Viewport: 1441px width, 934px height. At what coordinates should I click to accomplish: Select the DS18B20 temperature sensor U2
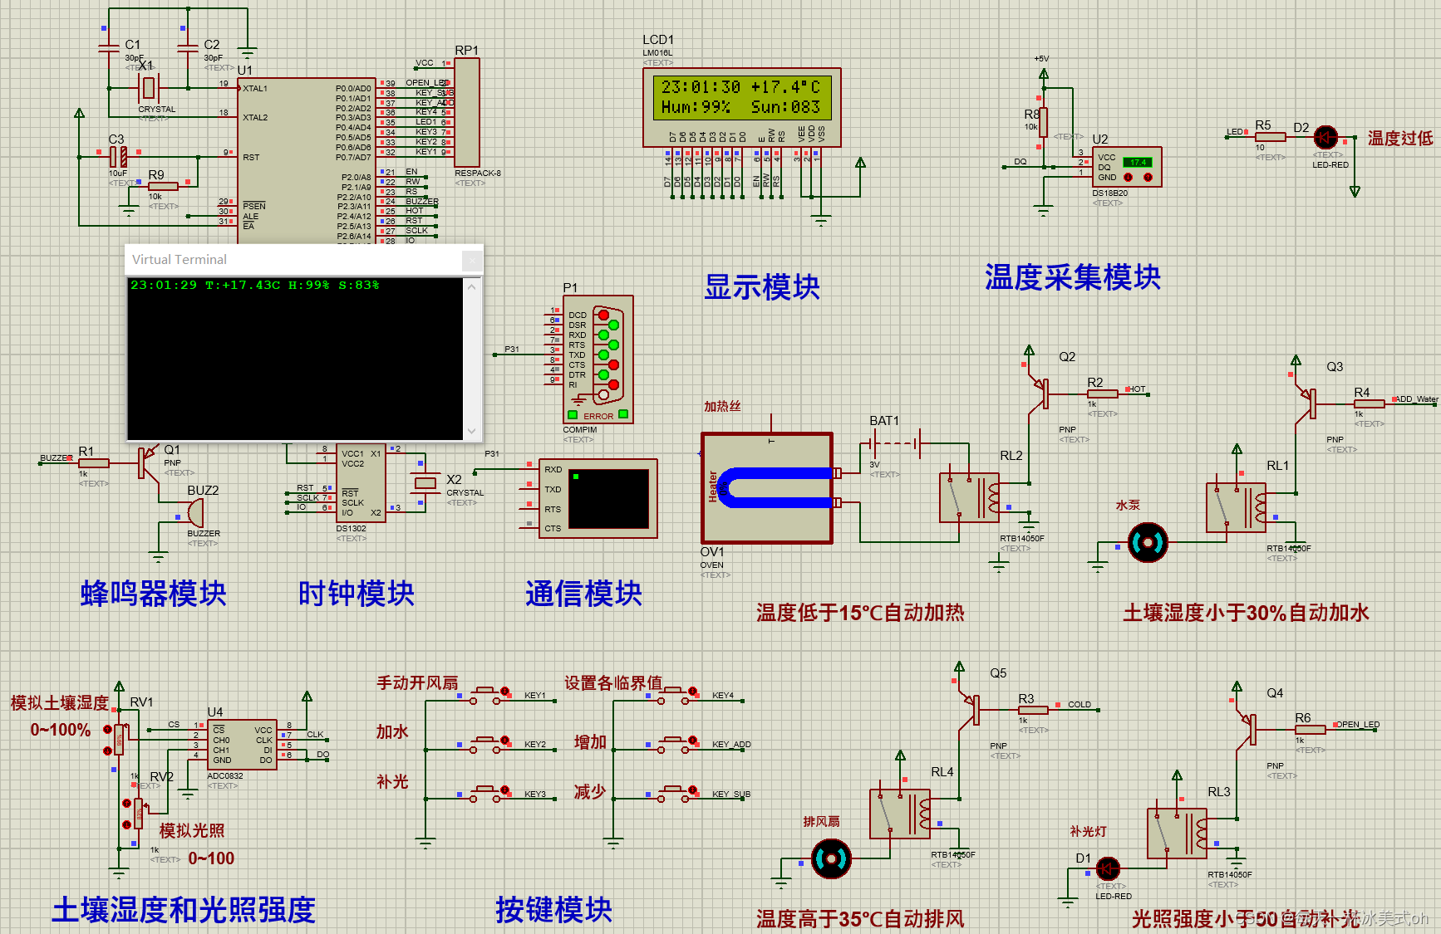tap(1126, 167)
